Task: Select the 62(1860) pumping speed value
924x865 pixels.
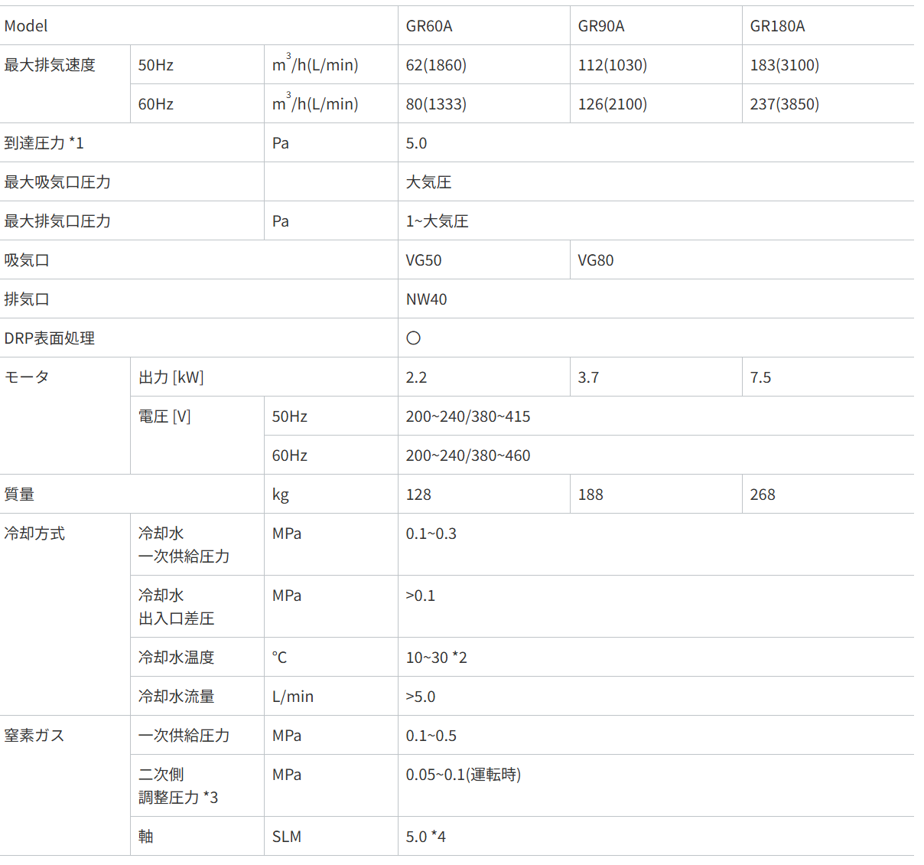Action: (438, 64)
